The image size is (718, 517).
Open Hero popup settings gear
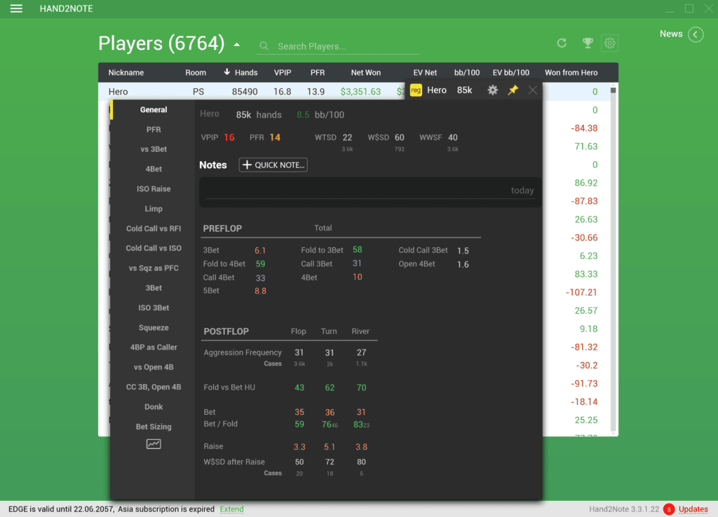(493, 90)
